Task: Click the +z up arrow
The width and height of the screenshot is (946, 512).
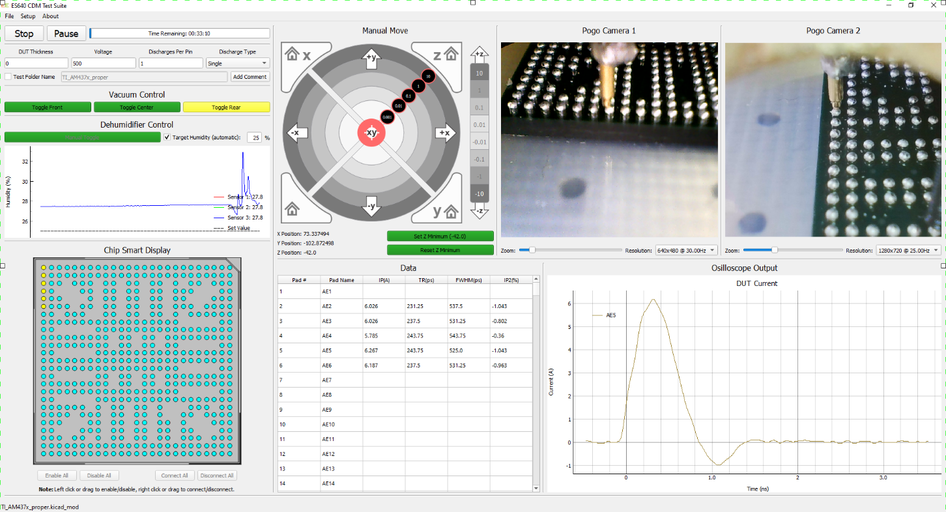Action: [480, 55]
